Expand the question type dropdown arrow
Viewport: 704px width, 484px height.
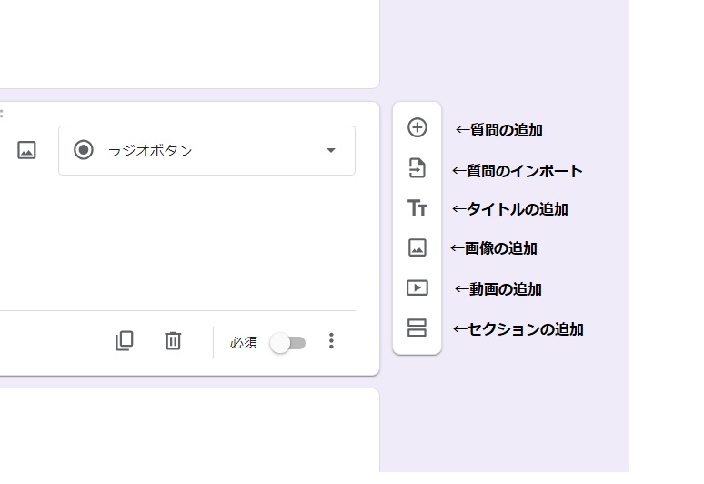pos(331,150)
